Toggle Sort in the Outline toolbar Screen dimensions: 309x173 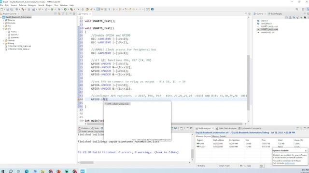(290, 18)
